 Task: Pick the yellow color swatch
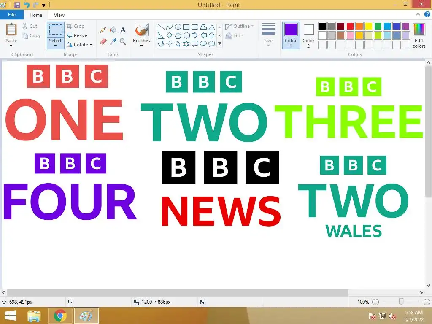[369, 26]
